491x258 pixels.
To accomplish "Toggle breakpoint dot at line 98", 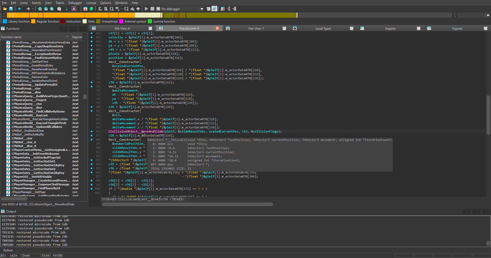I will 92,181.
